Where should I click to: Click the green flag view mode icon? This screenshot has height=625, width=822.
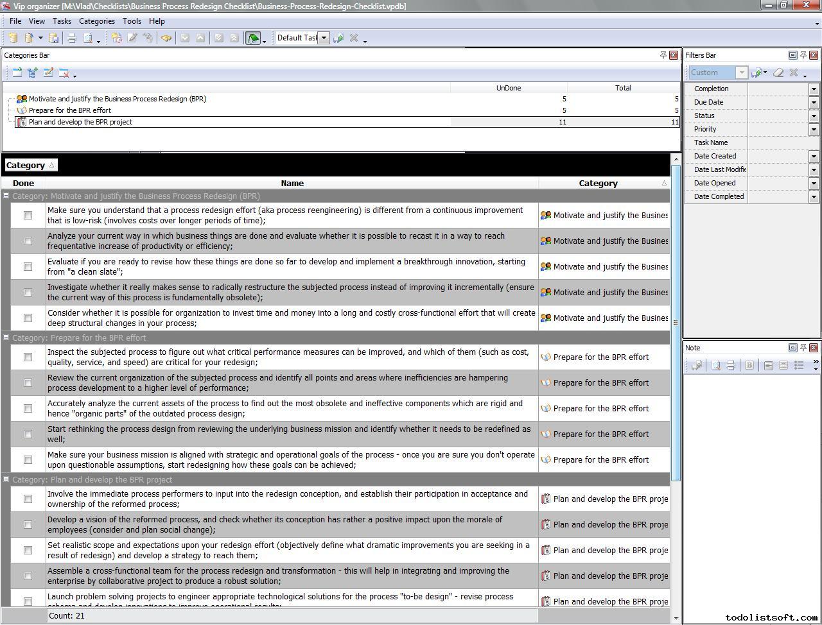coord(253,39)
